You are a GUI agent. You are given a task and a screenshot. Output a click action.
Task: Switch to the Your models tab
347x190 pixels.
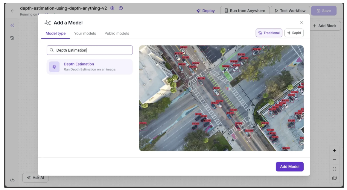click(85, 34)
